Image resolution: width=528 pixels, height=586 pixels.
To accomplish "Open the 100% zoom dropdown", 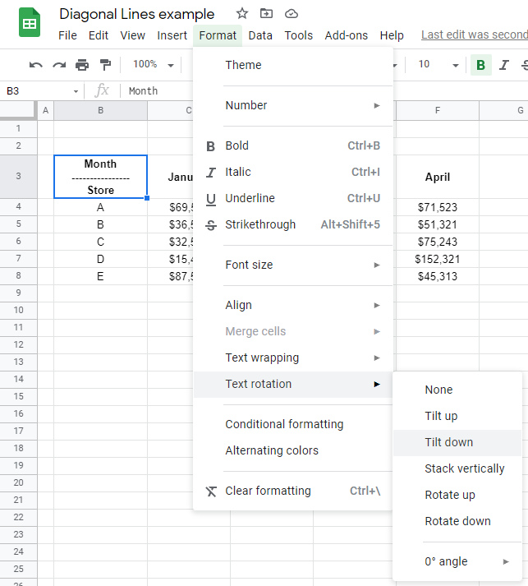I will click(x=154, y=65).
